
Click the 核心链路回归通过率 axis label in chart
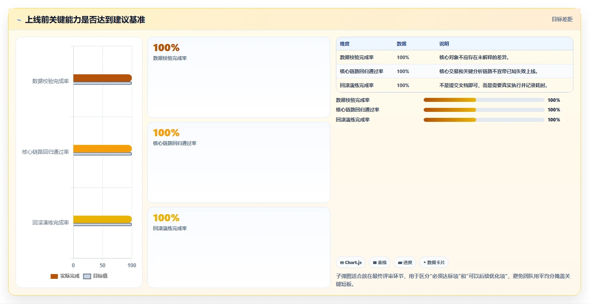click(45, 152)
